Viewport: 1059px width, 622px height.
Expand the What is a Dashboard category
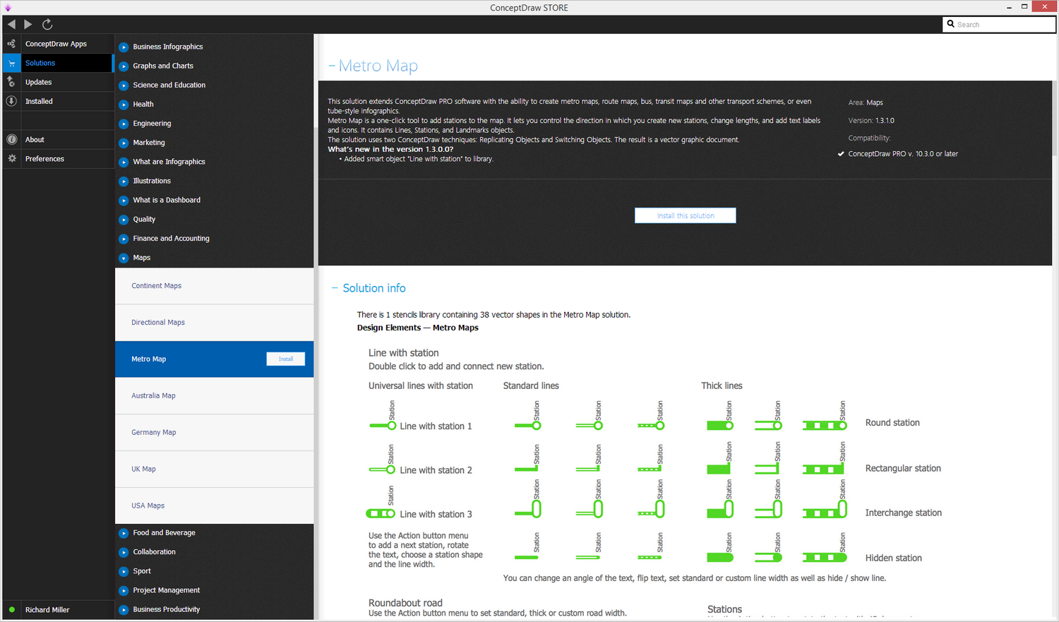(124, 201)
